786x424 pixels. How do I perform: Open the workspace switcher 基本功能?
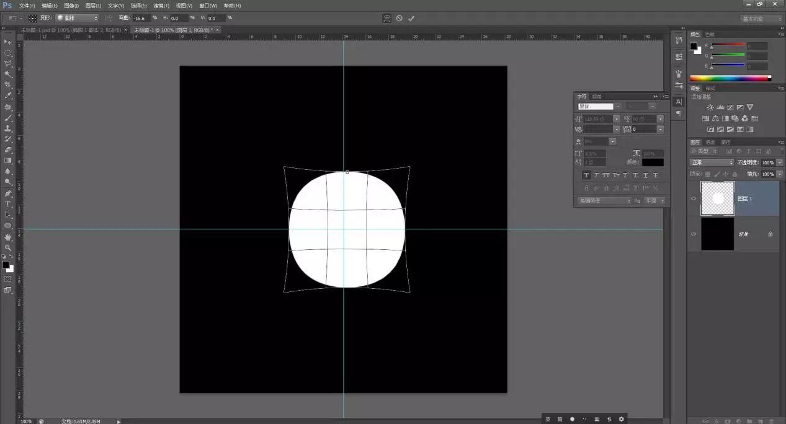click(x=761, y=19)
